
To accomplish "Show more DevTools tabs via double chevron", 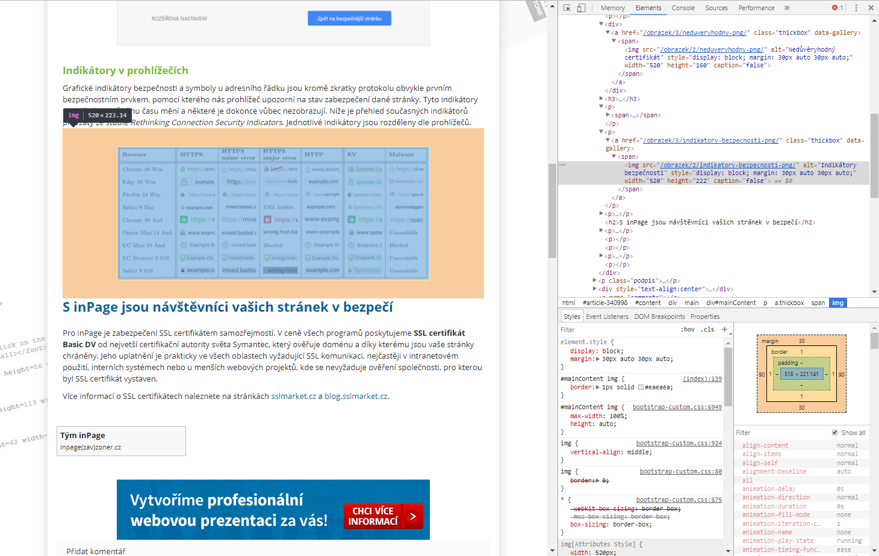I will click(x=787, y=8).
